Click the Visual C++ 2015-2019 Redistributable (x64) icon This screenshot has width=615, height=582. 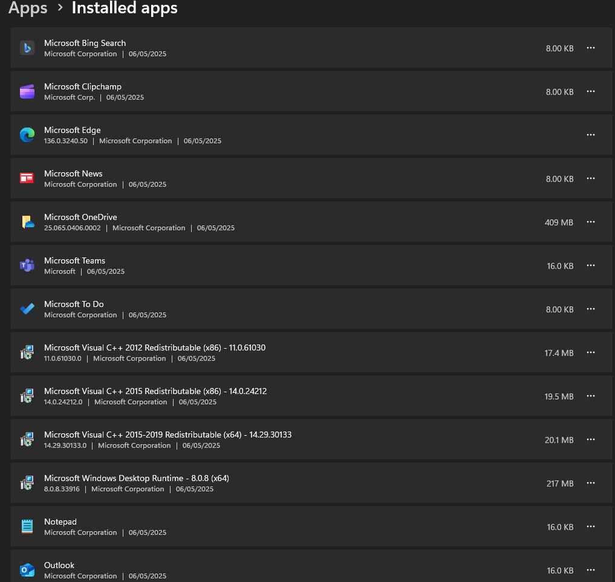[27, 439]
